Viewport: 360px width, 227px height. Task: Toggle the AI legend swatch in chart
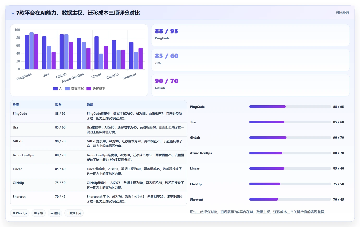[55, 89]
